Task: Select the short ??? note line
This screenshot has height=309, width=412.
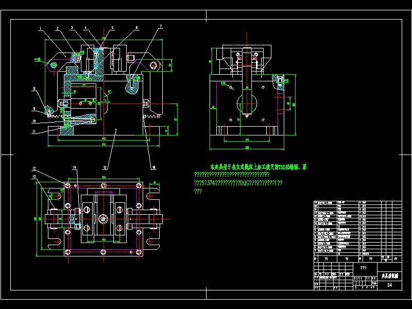Action: pyautogui.click(x=198, y=192)
